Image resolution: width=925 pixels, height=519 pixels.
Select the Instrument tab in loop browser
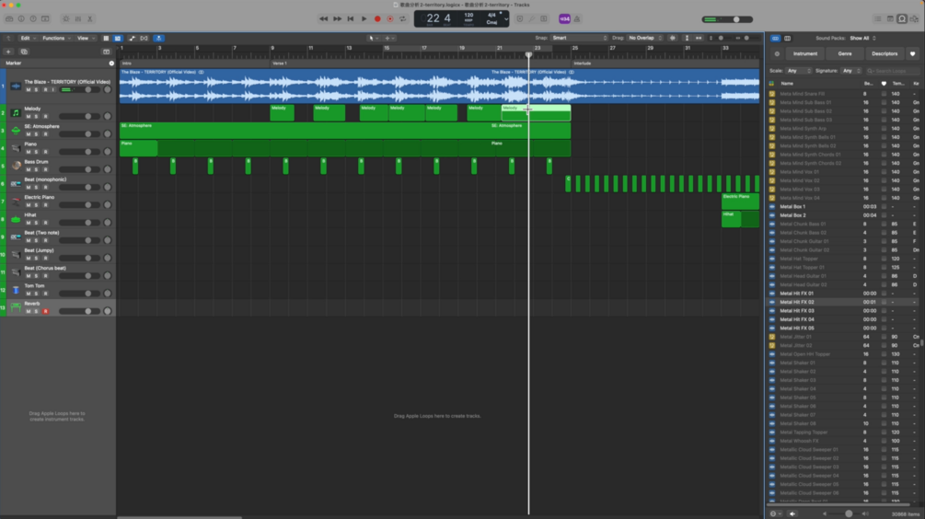click(x=805, y=53)
